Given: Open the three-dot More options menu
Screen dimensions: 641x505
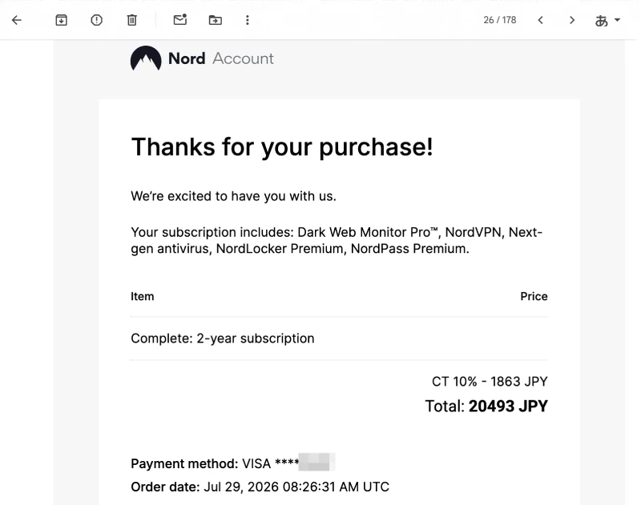Looking at the screenshot, I should (x=248, y=20).
